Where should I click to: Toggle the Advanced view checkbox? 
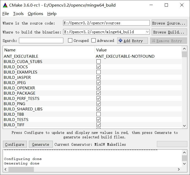[94, 41]
